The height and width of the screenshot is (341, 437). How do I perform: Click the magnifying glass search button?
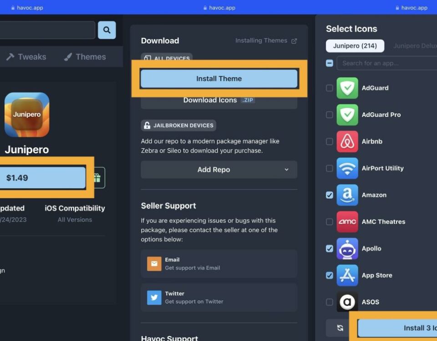click(x=107, y=30)
